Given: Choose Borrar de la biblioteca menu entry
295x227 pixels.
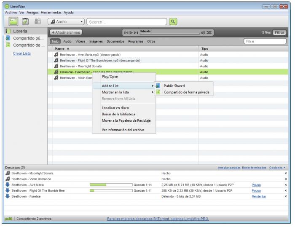Looking at the screenshot, I should tap(118, 114).
